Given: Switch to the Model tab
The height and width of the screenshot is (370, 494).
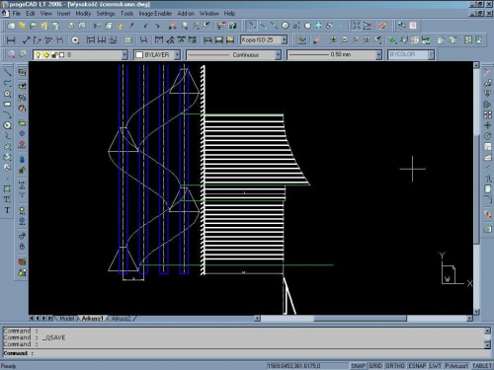Looking at the screenshot, I should [x=67, y=319].
